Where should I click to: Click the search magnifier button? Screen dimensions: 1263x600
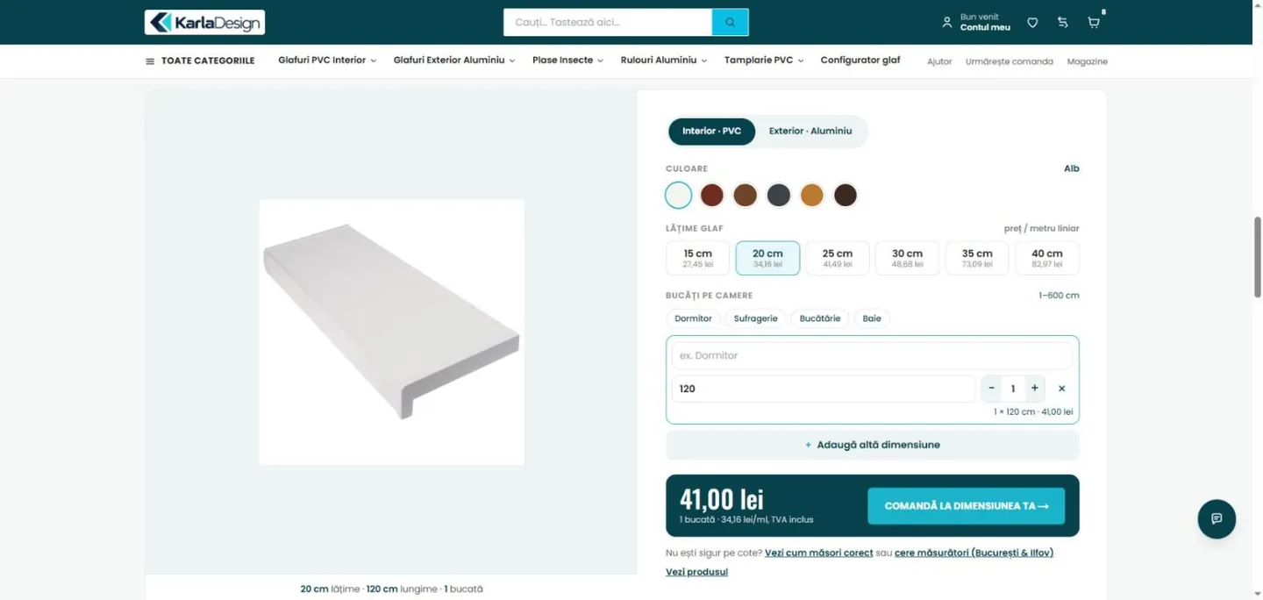tap(730, 22)
